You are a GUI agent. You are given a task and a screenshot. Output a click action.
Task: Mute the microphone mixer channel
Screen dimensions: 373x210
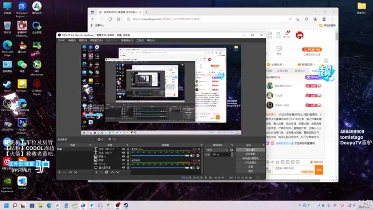[x=192, y=155]
